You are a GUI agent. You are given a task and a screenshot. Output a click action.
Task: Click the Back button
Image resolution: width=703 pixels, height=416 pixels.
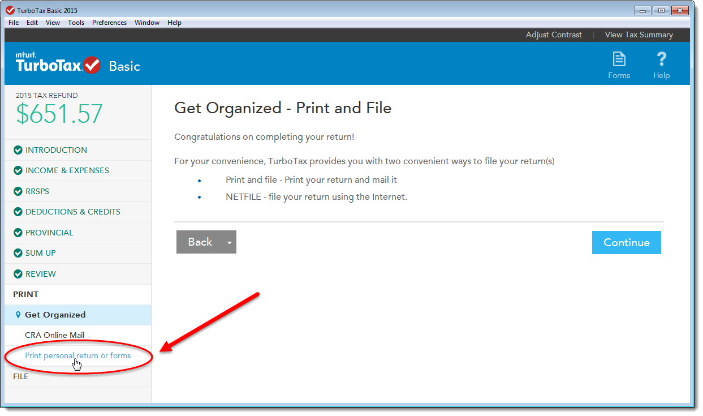pos(200,242)
